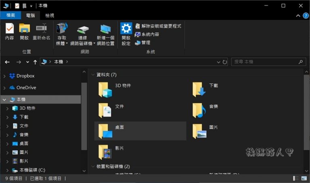Click the 內容 (Properties) ribbon icon
310x183 pixels.
[9, 31]
